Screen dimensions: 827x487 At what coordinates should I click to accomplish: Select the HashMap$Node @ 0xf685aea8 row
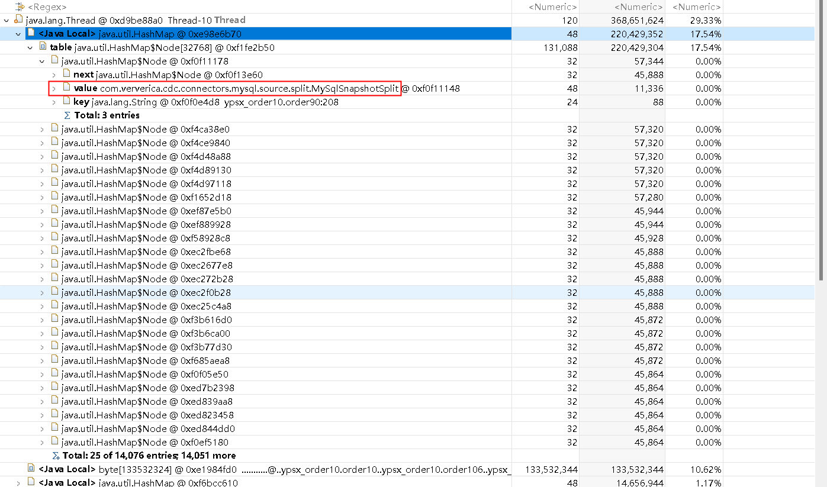point(408,360)
